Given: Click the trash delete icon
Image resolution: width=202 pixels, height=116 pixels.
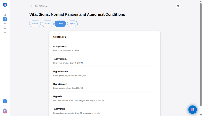Looking at the screenshot, I should 178,6.
